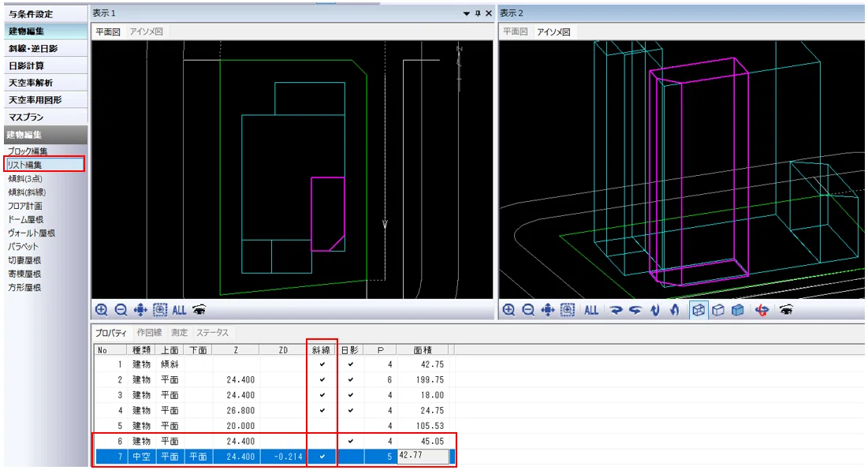Open 斜線・逆日影 in the sidebar

point(46,49)
